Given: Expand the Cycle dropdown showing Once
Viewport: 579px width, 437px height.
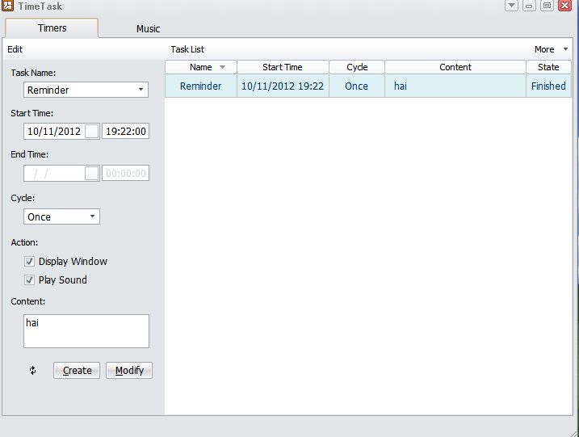Looking at the screenshot, I should tap(92, 216).
